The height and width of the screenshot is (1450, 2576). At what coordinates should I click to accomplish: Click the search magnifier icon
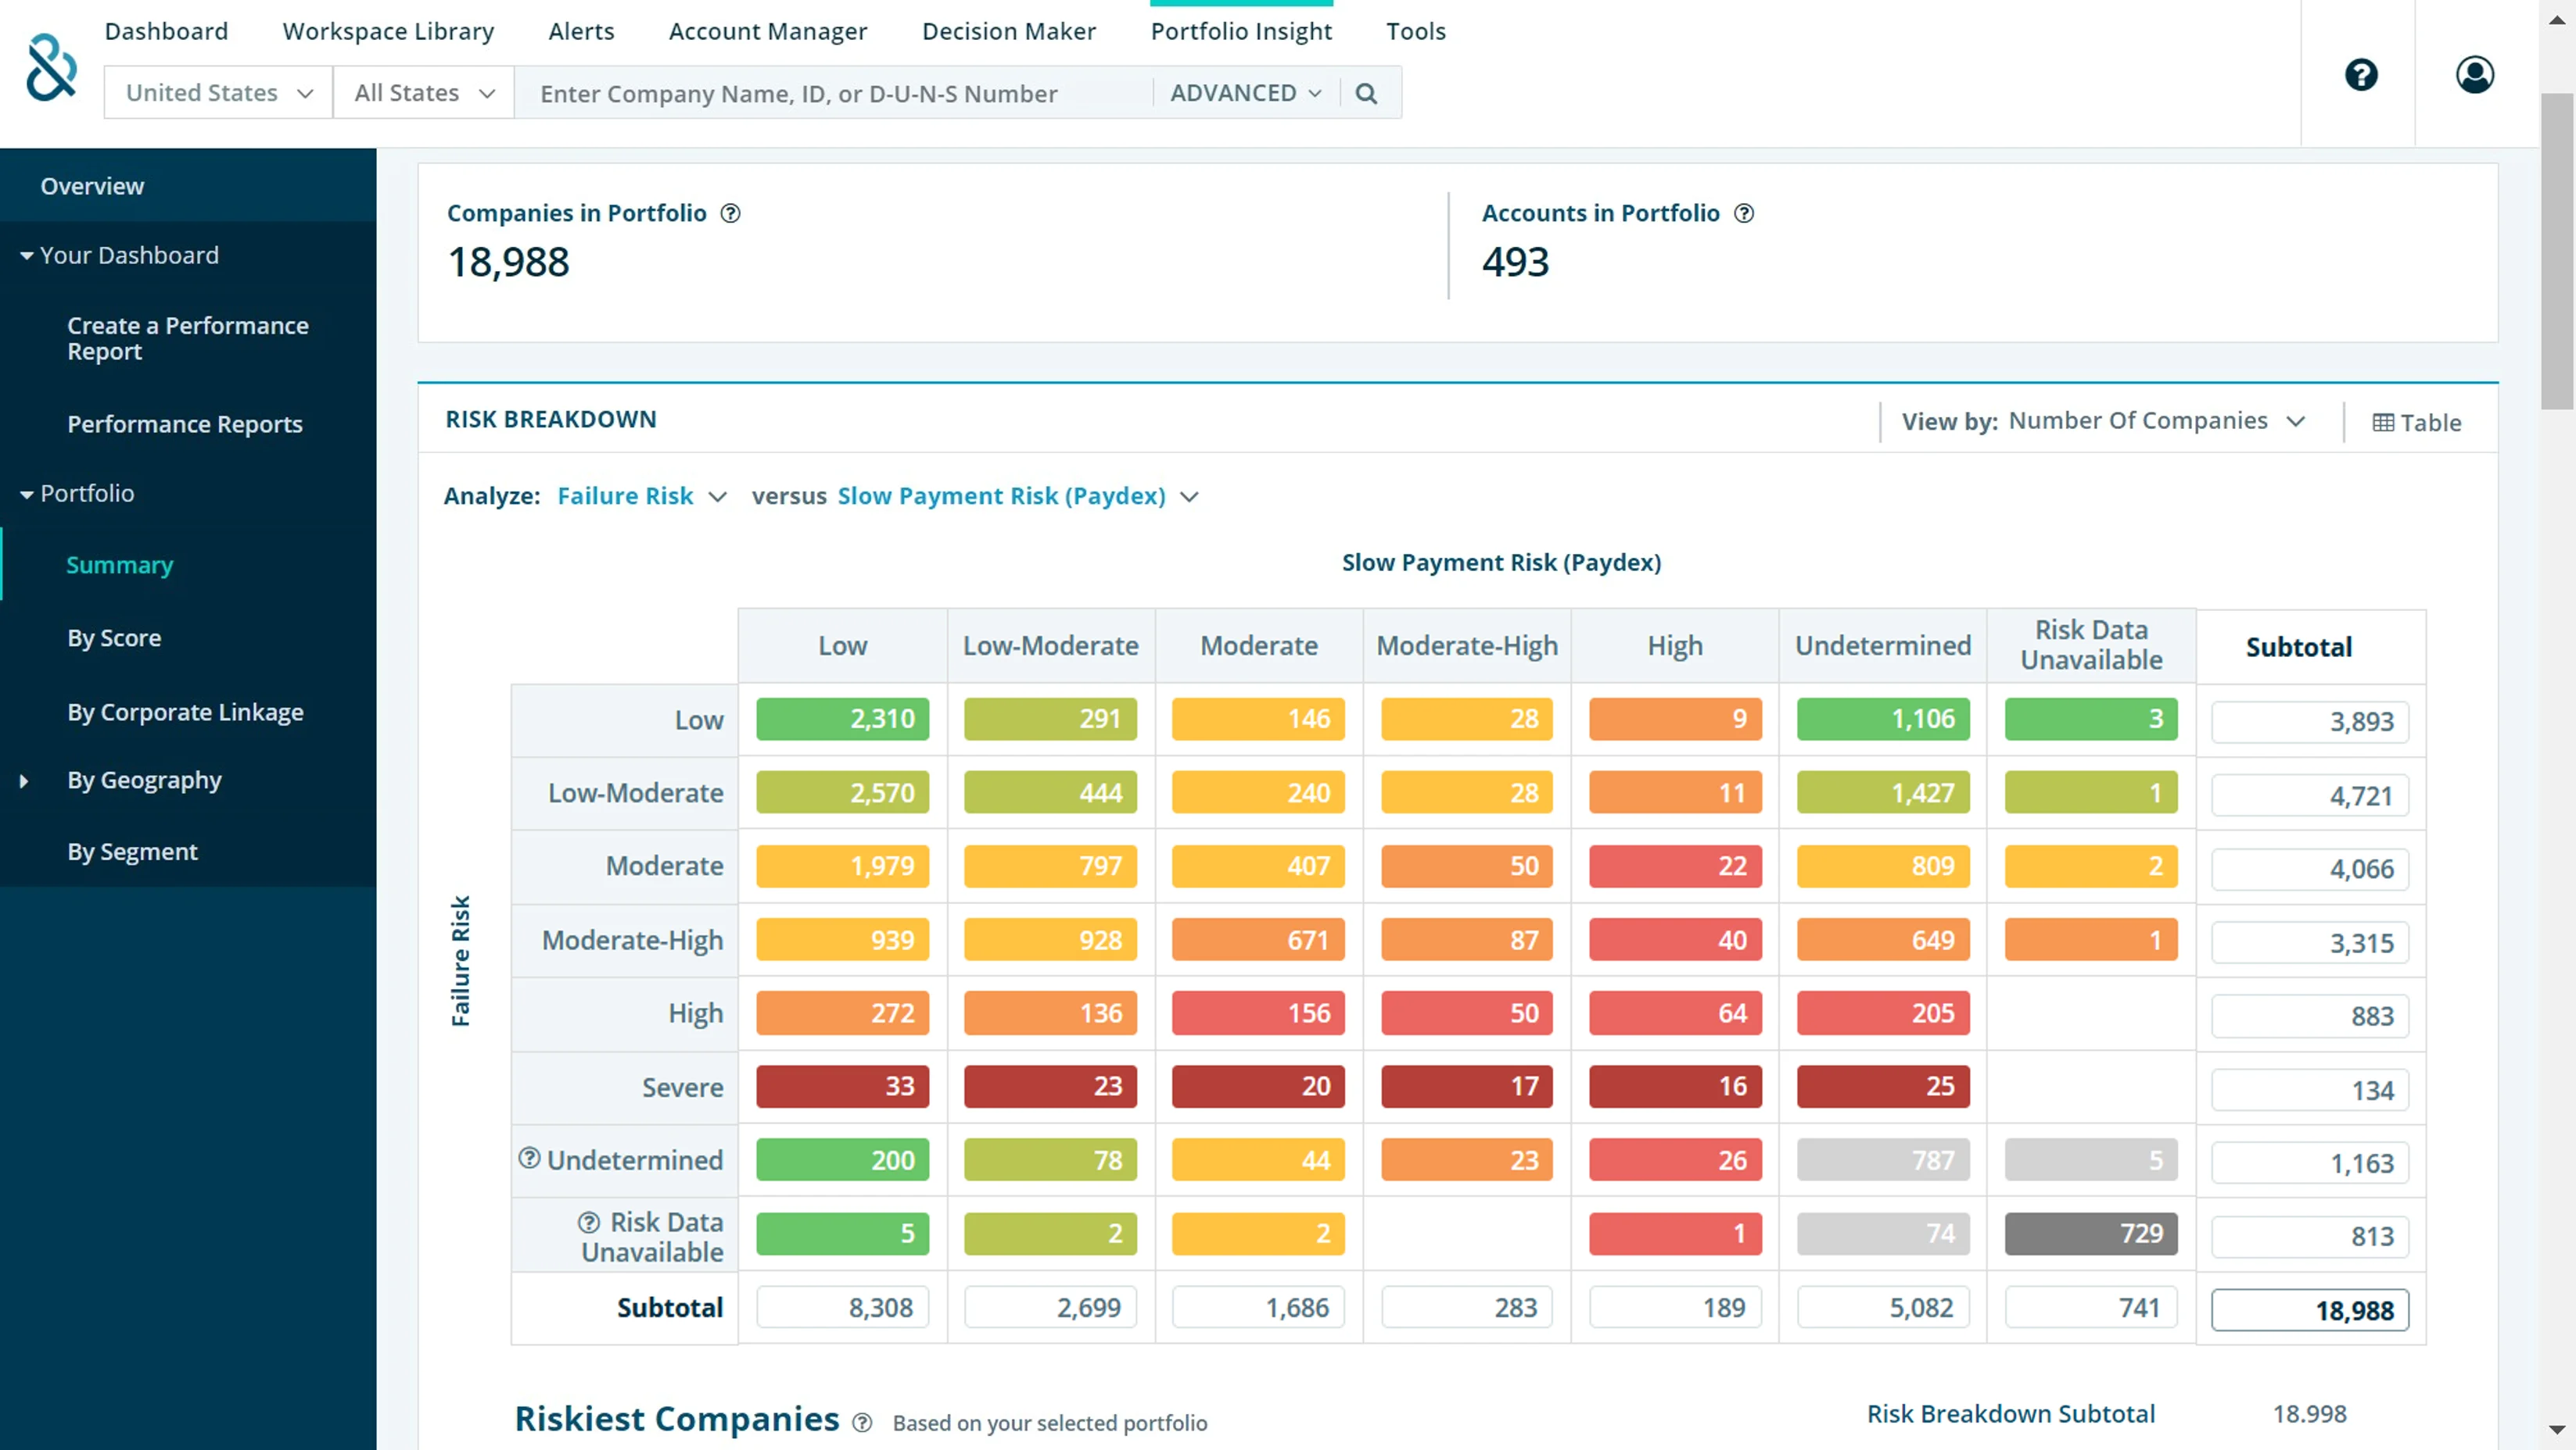pyautogui.click(x=1366, y=94)
